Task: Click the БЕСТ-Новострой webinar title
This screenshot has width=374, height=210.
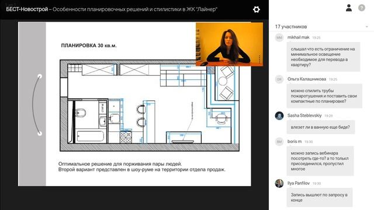Action: click(112, 9)
